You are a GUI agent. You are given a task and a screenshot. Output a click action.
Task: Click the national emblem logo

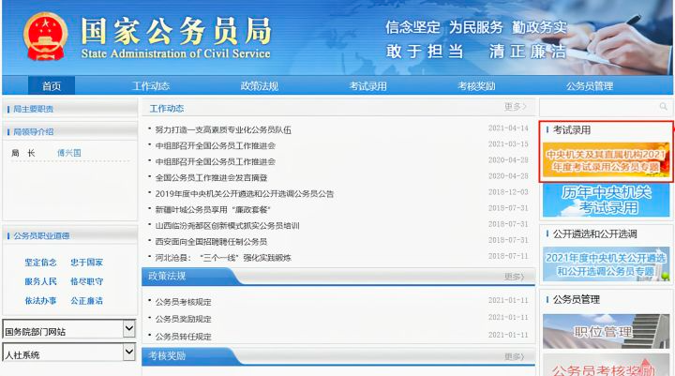click(45, 37)
